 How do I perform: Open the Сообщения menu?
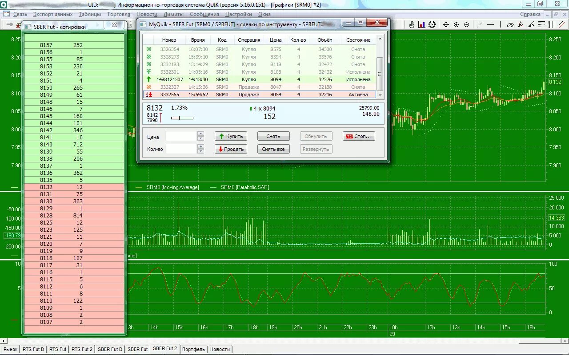(x=204, y=14)
